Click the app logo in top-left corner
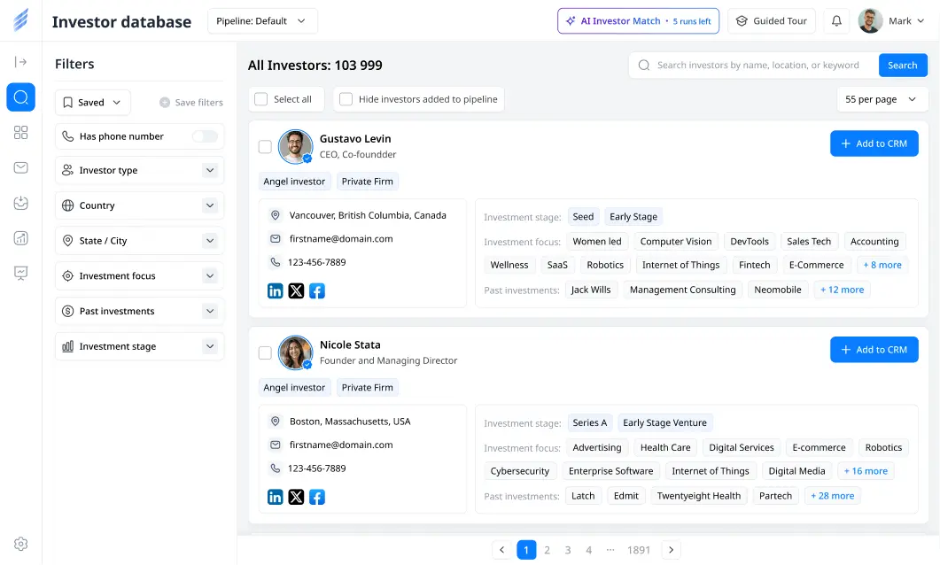The width and height of the screenshot is (940, 565). 20,20
